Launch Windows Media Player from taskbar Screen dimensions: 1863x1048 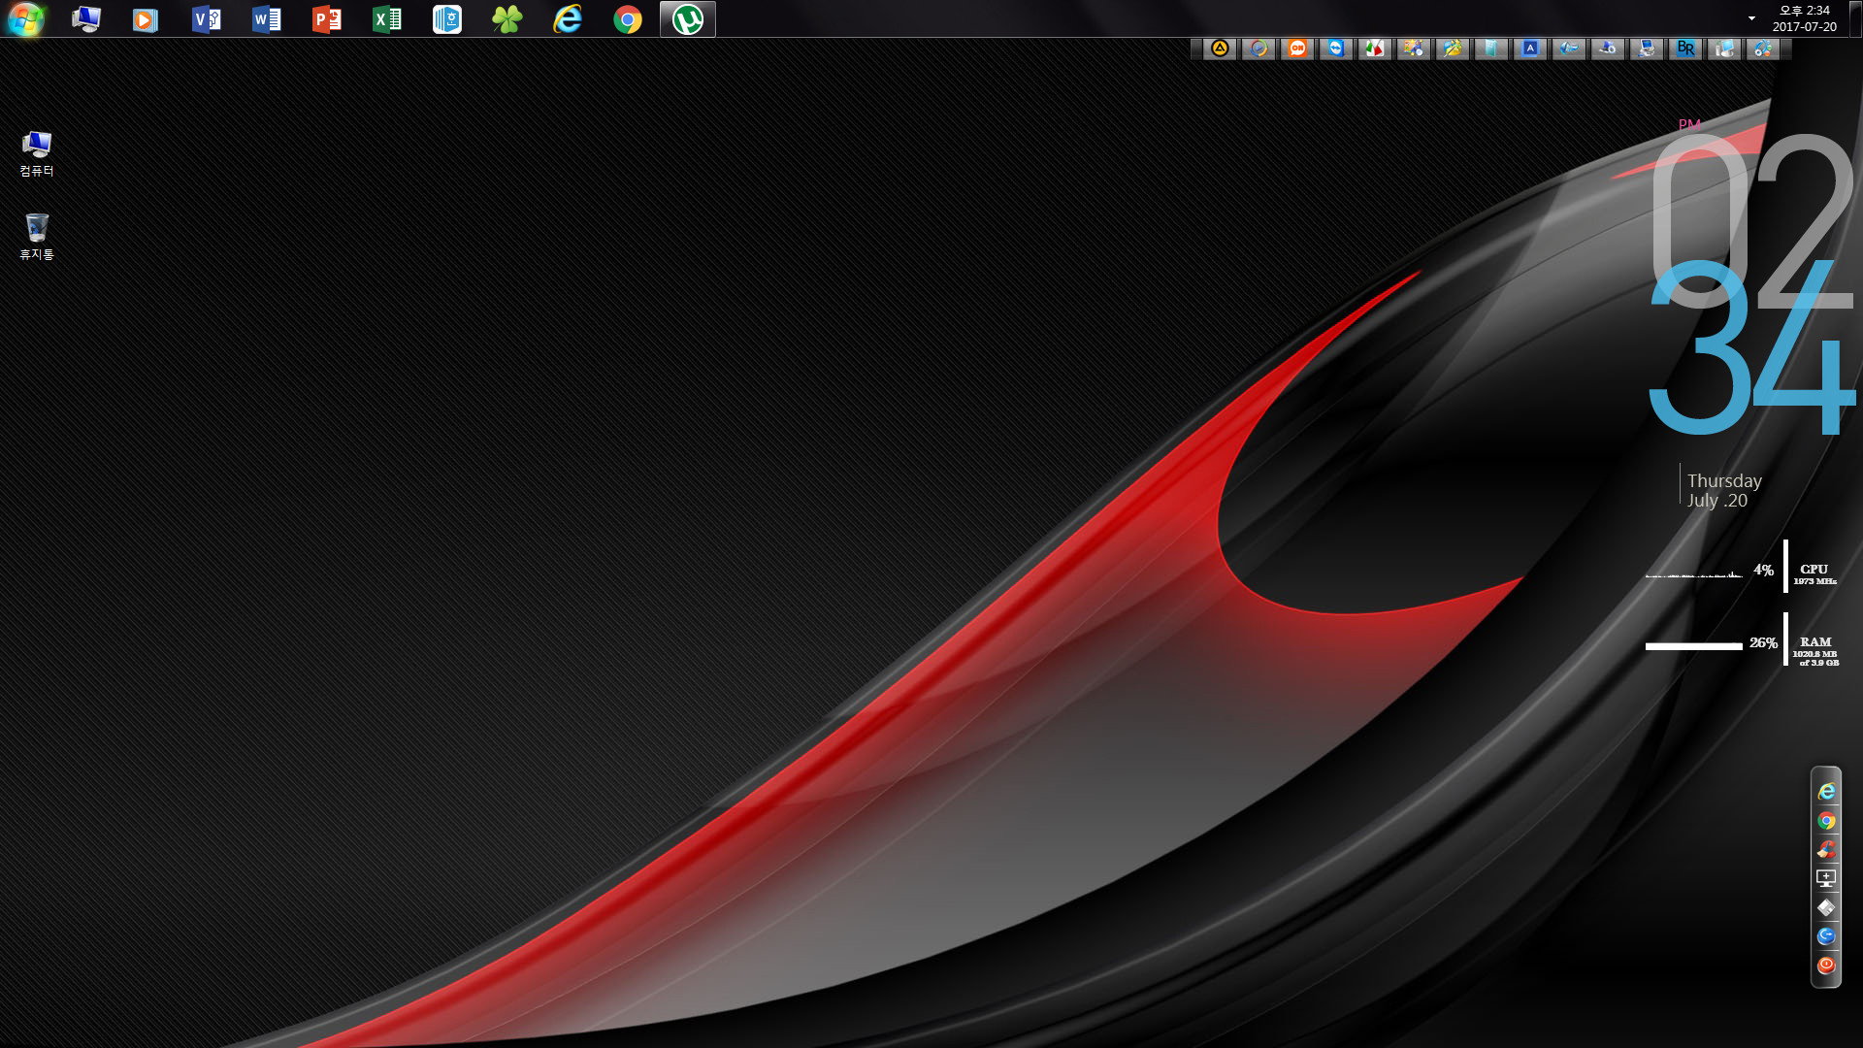(146, 18)
